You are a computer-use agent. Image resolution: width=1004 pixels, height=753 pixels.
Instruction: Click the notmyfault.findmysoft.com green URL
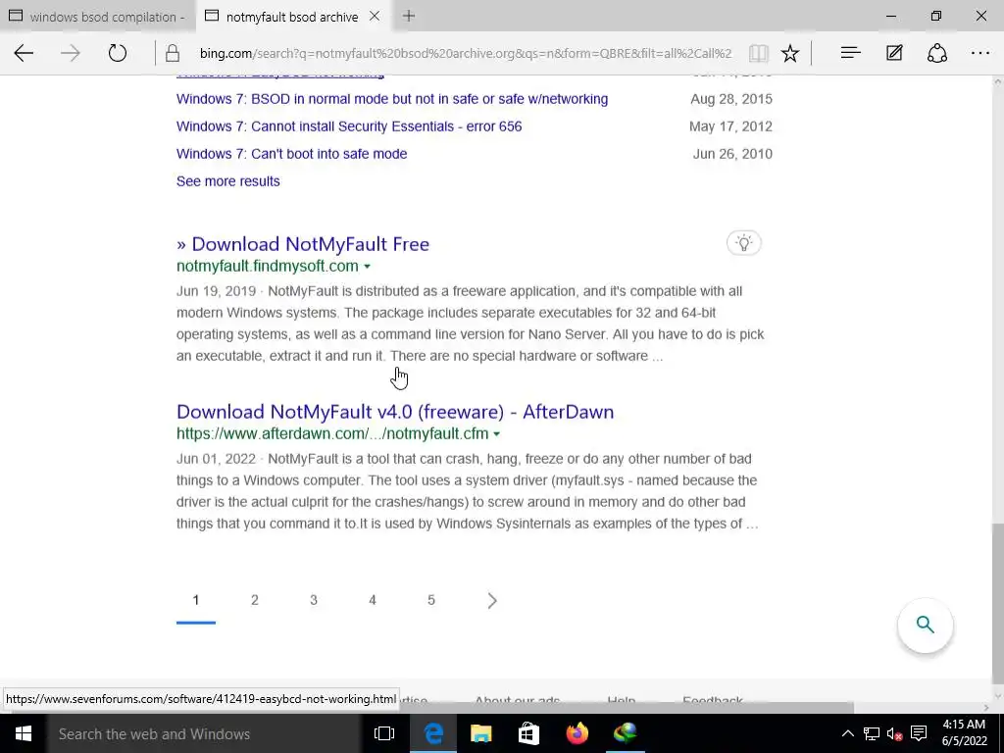click(x=268, y=266)
